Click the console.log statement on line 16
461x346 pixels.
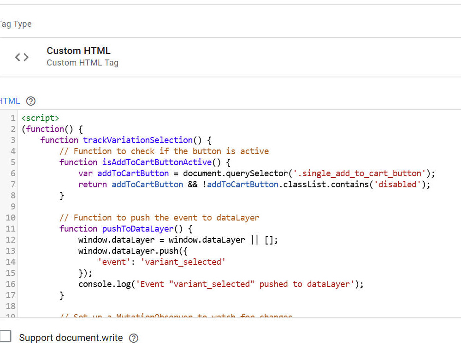[x=221, y=284]
